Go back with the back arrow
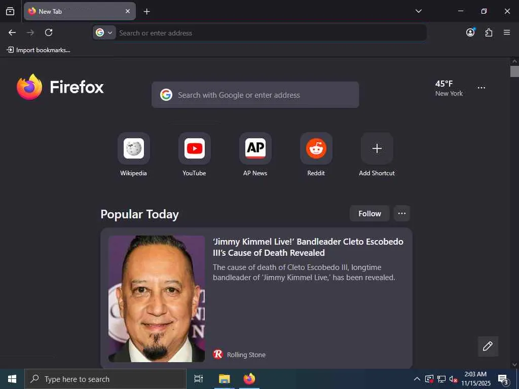519x389 pixels. 12,32
